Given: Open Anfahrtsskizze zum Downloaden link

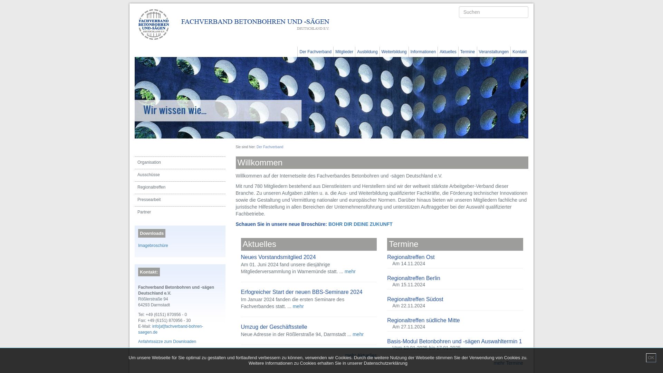Looking at the screenshot, I should (x=167, y=342).
